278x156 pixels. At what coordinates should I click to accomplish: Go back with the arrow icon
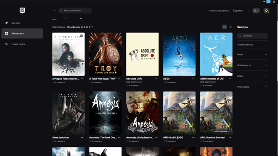[x=55, y=10]
